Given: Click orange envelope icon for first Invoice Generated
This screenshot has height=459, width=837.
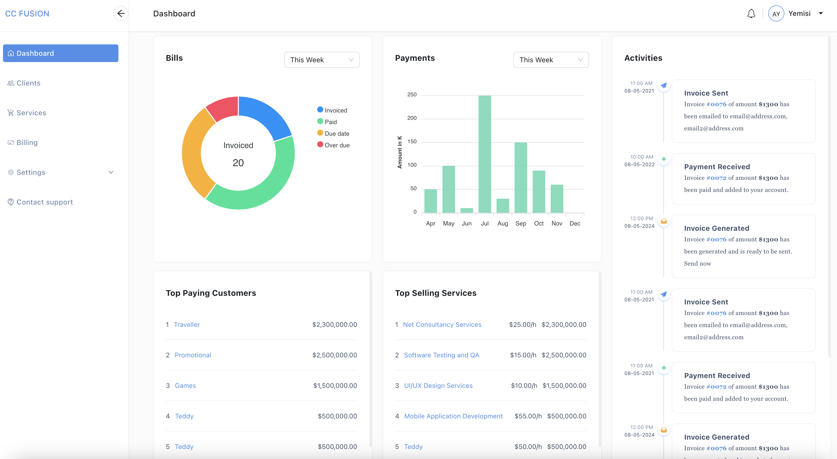Looking at the screenshot, I should point(664,221).
